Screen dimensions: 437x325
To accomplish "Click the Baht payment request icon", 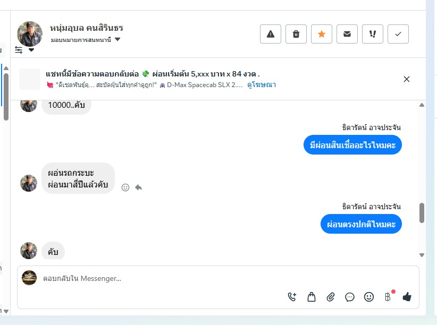I will pos(388,297).
